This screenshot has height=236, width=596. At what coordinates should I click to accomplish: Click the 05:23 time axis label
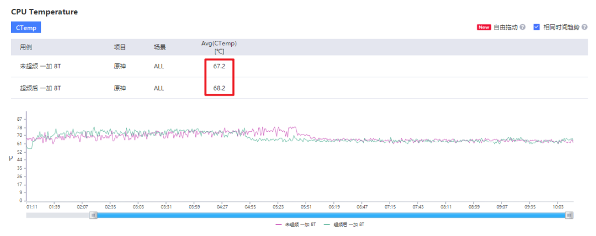tap(278, 207)
